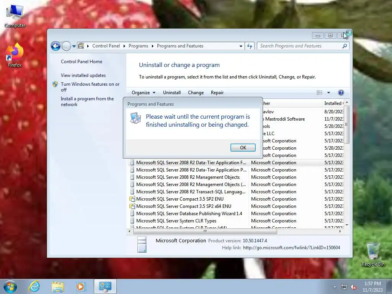The height and width of the screenshot is (294, 392).
Task: Go back with the blue Back arrow
Action: tap(56, 46)
